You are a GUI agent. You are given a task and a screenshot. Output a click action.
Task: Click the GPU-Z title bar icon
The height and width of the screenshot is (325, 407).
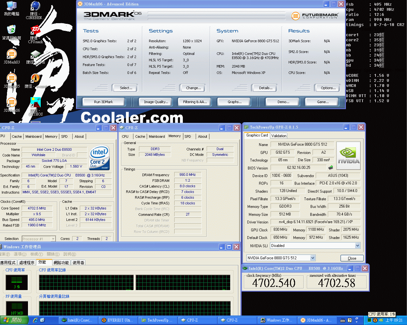tap(246, 127)
